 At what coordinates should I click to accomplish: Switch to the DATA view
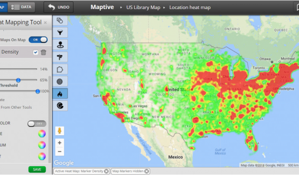pyautogui.click(x=21, y=7)
